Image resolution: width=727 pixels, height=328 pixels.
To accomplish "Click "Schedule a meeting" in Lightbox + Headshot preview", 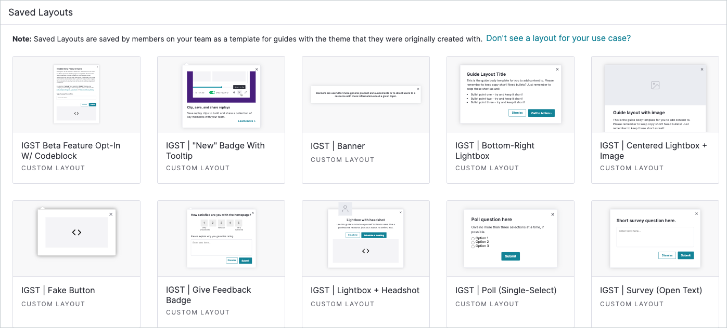I will (x=374, y=235).
